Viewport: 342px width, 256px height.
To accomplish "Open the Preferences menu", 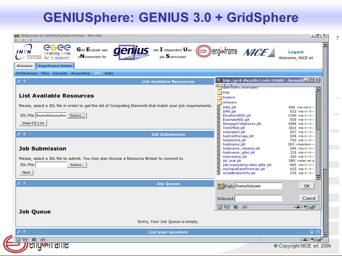I will point(27,73).
